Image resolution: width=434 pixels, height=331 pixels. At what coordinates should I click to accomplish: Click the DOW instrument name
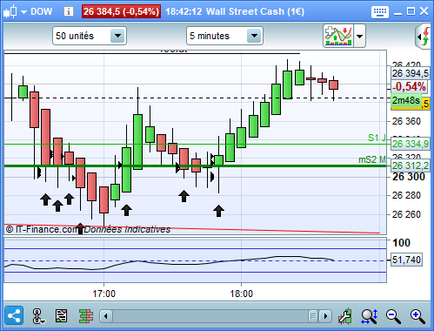[42, 11]
